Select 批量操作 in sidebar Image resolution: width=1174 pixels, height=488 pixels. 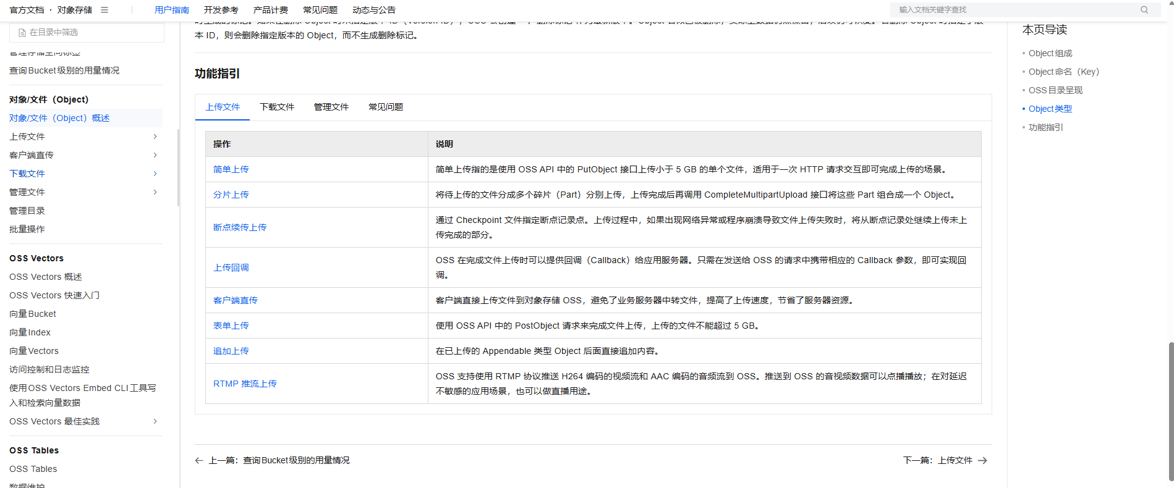(x=27, y=229)
